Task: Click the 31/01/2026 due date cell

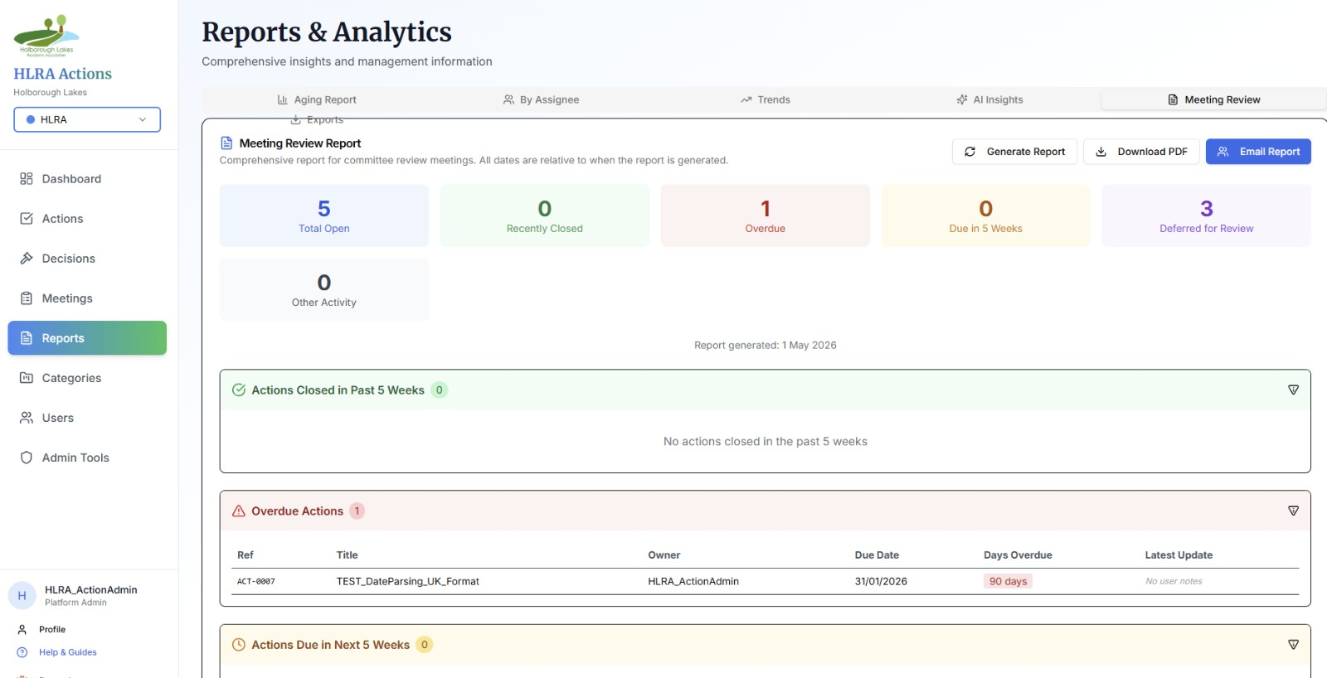Action: pyautogui.click(x=881, y=582)
